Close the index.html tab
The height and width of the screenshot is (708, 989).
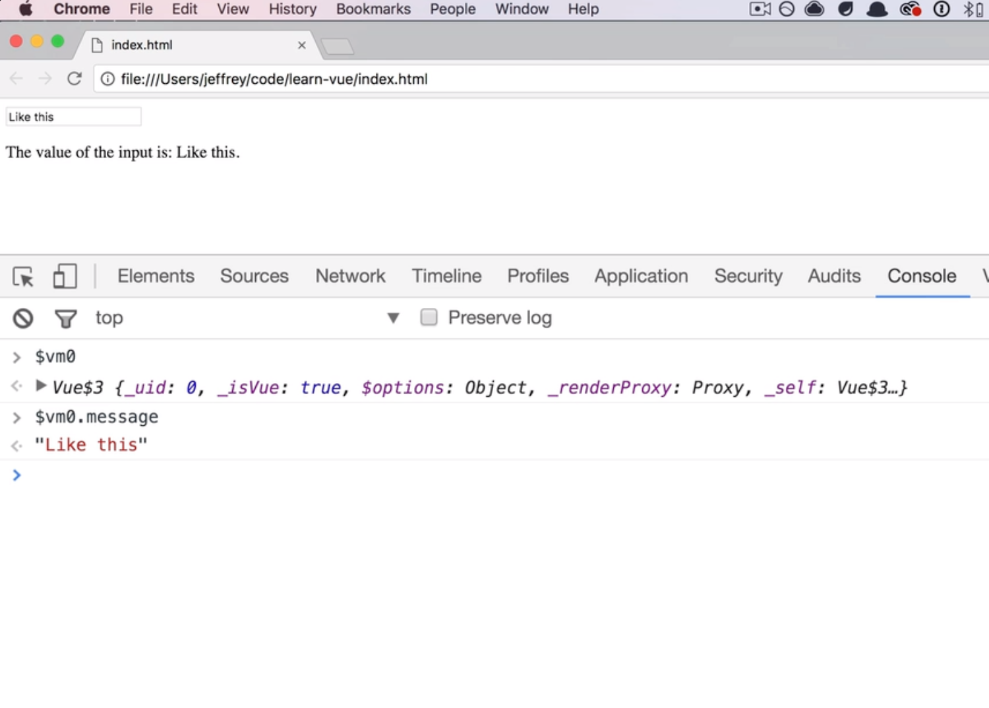[301, 45]
